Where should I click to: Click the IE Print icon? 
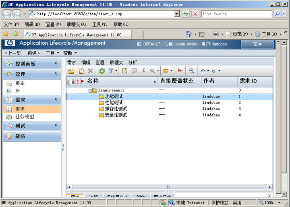pyautogui.click(x=215, y=34)
